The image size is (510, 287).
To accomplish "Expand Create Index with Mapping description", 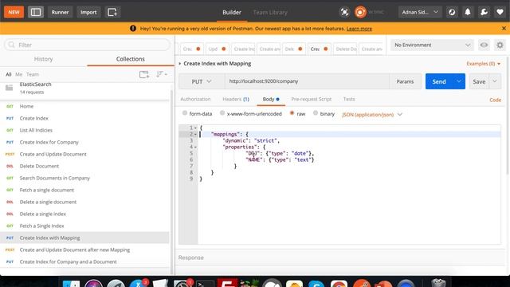I will point(179,64).
